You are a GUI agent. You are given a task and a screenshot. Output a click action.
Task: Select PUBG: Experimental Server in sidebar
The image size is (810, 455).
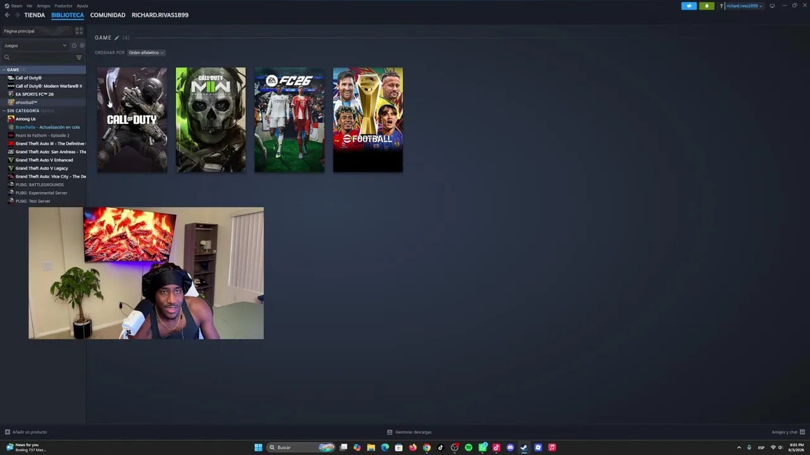coord(43,193)
